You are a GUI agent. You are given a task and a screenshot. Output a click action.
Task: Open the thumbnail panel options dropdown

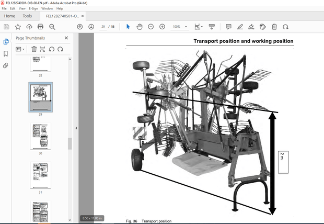pos(20,49)
